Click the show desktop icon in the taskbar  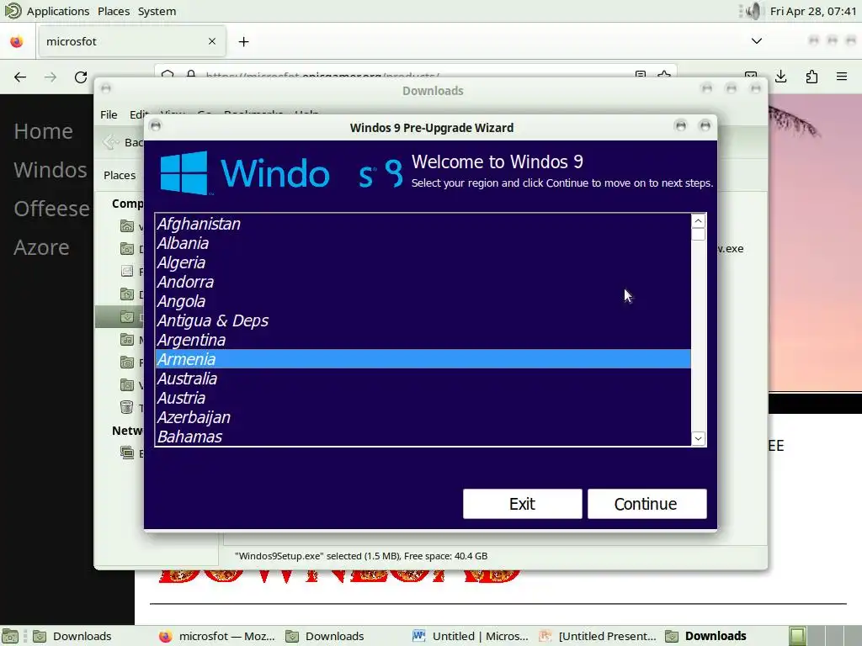[x=10, y=636]
